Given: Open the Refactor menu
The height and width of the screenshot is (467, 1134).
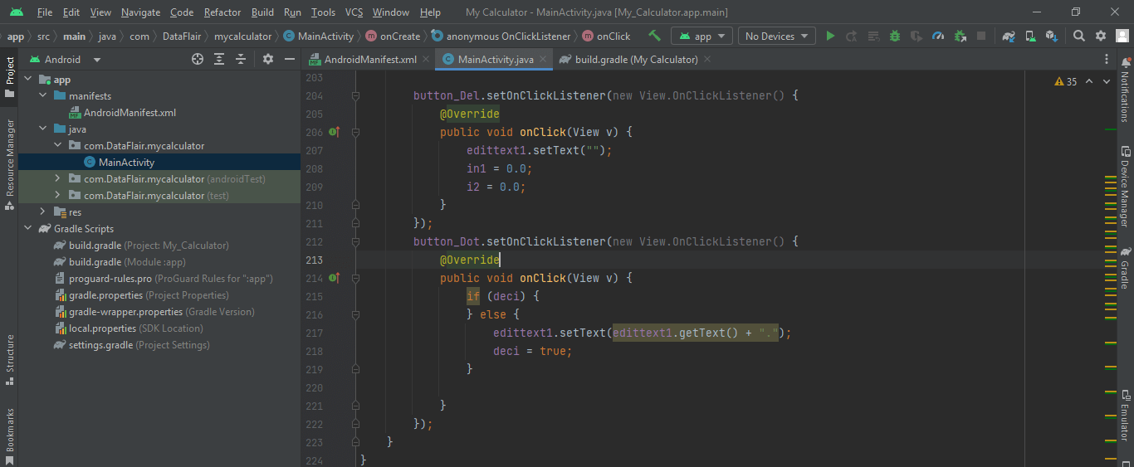Looking at the screenshot, I should coord(222,12).
